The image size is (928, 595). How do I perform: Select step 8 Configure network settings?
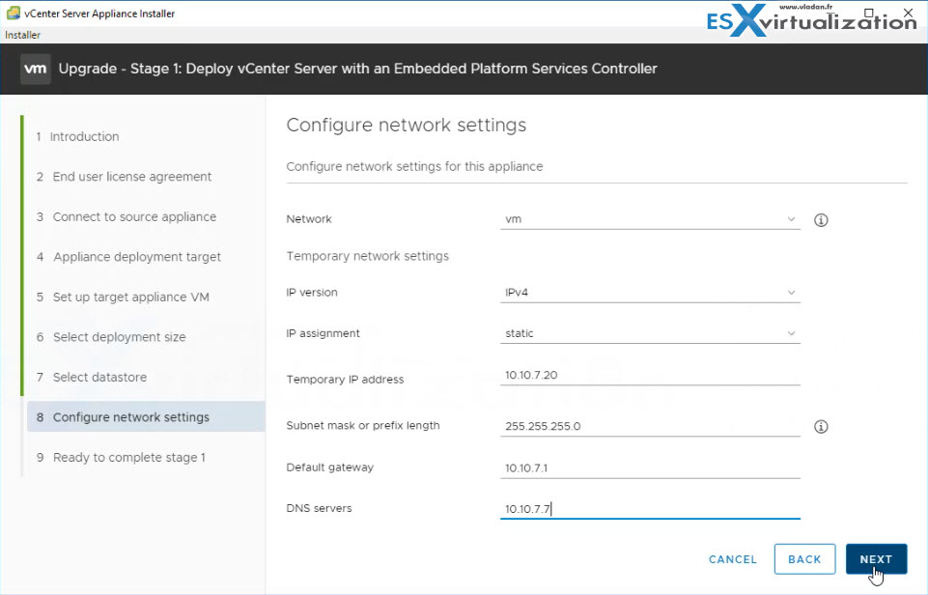(x=146, y=417)
